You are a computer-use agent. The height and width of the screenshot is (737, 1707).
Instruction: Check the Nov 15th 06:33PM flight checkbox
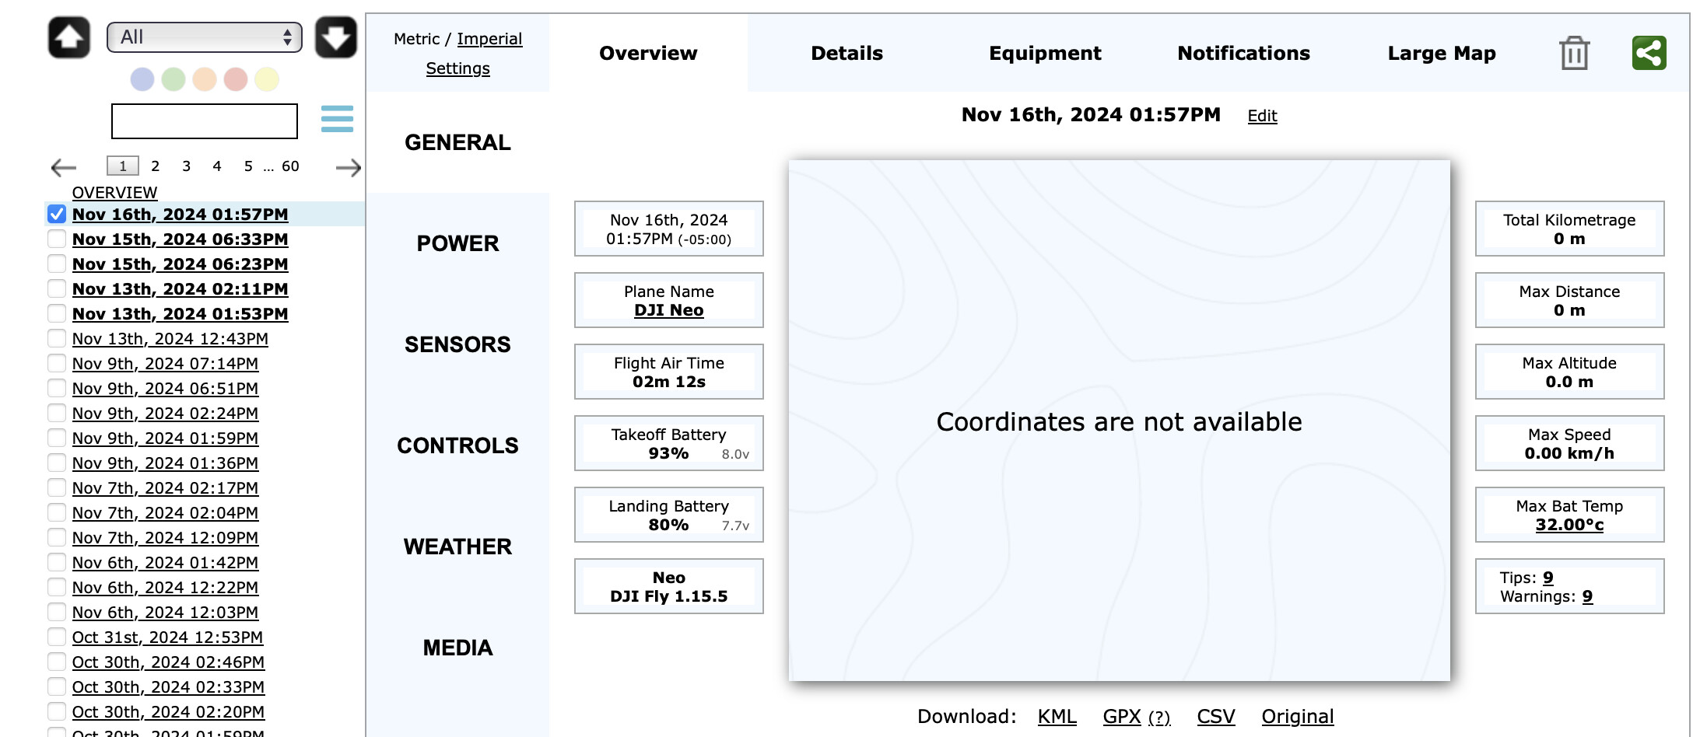pos(57,239)
